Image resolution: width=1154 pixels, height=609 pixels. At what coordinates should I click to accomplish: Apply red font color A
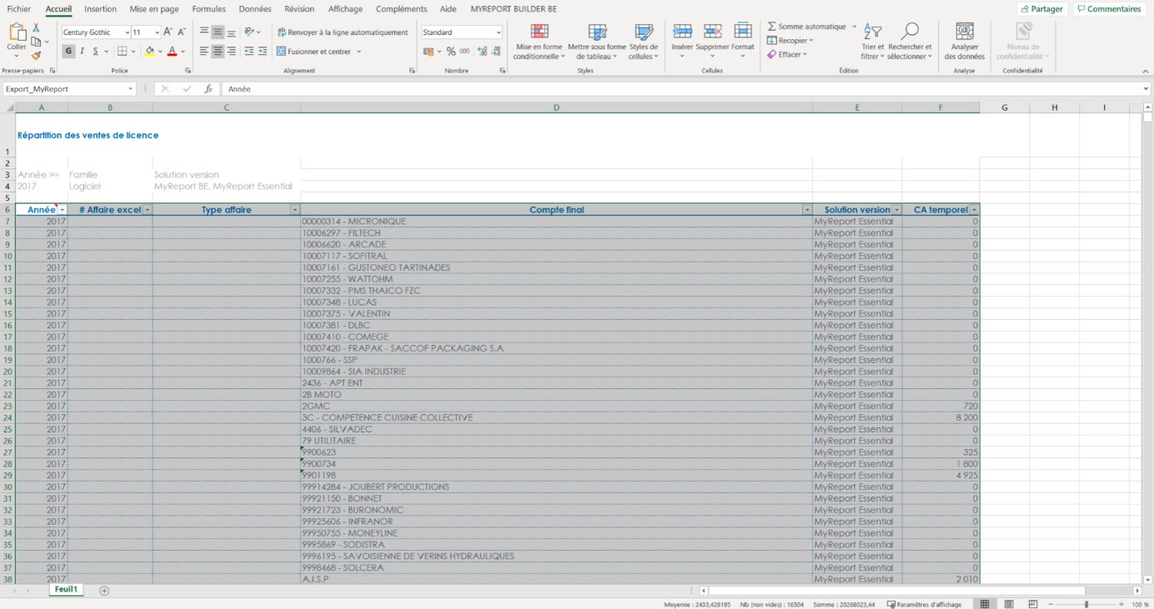(172, 51)
